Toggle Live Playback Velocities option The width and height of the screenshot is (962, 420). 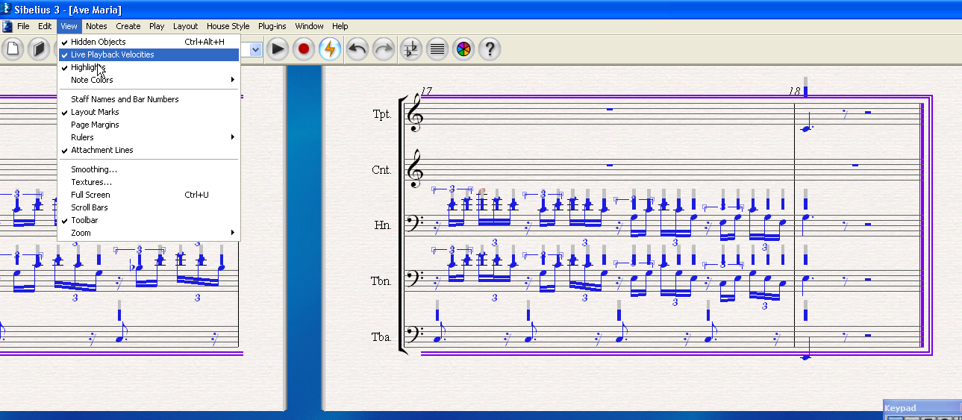[x=149, y=54]
